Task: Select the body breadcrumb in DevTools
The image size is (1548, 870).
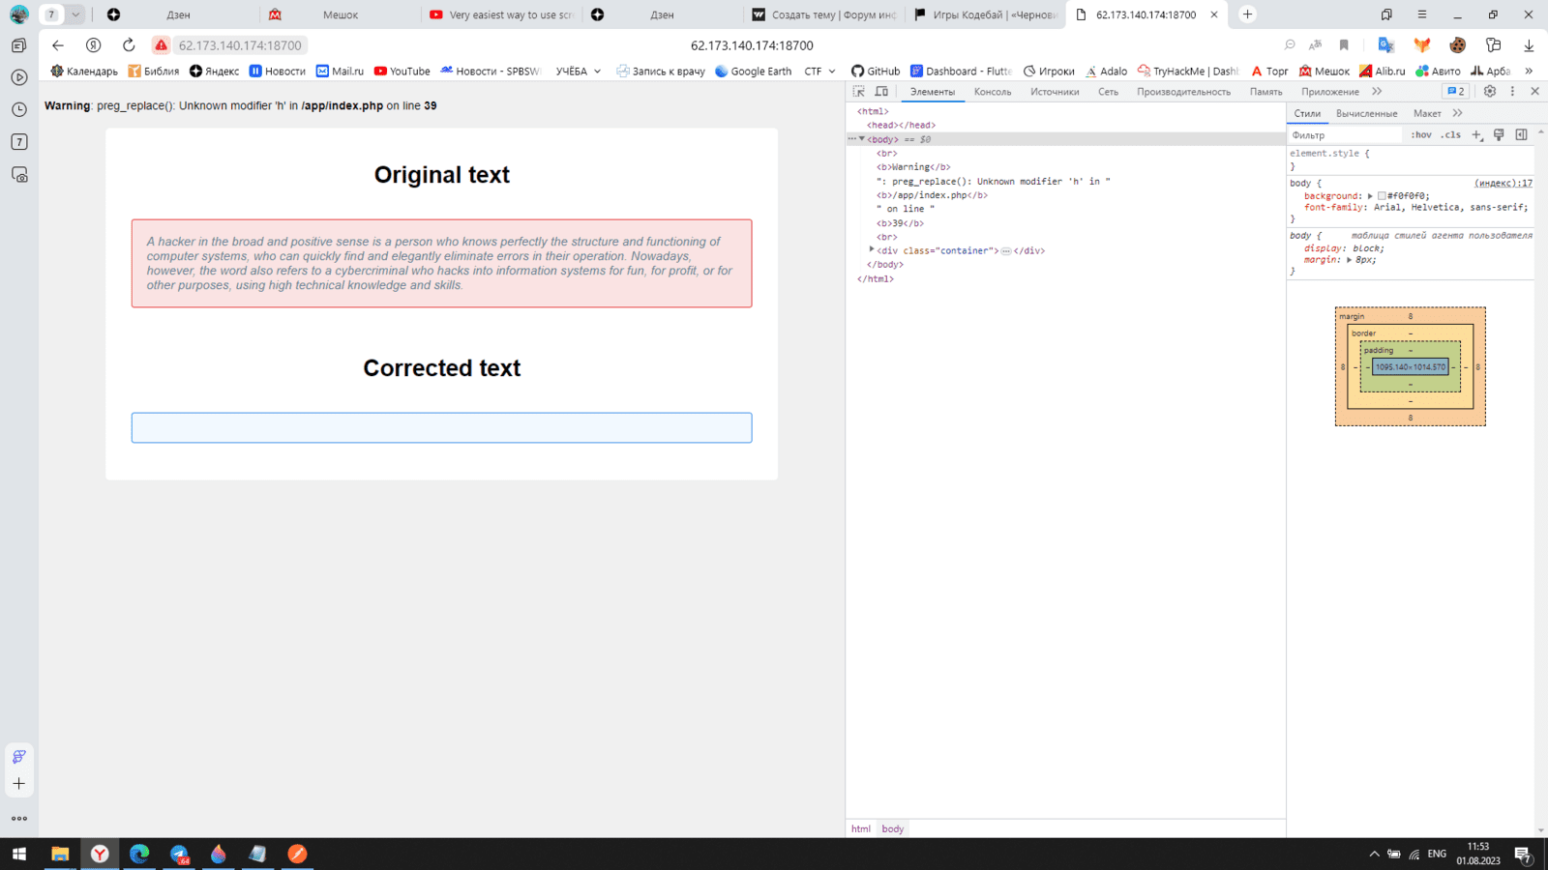Action: click(892, 828)
